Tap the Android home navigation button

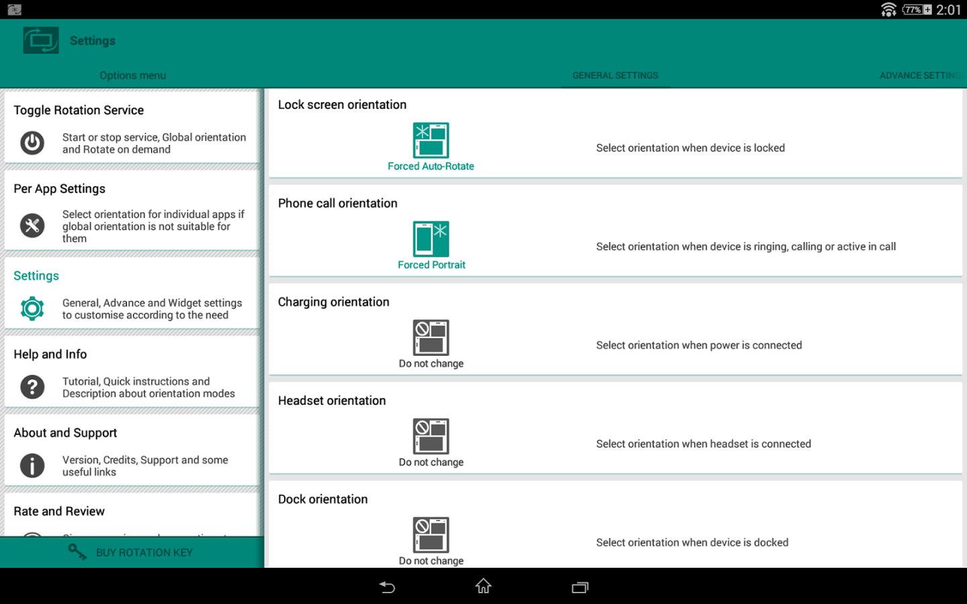click(x=483, y=587)
